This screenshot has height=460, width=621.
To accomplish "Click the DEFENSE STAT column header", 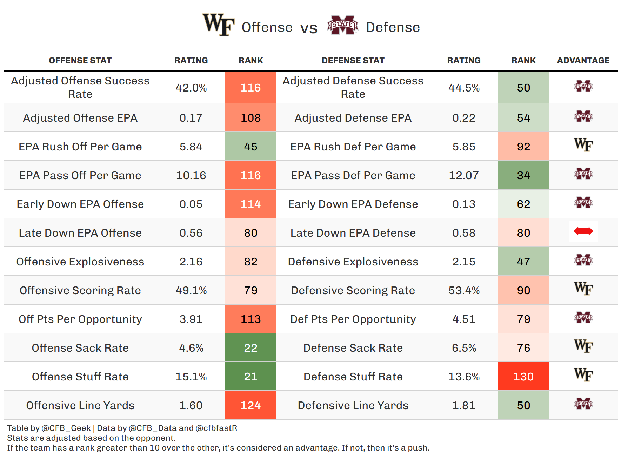I will tap(353, 61).
